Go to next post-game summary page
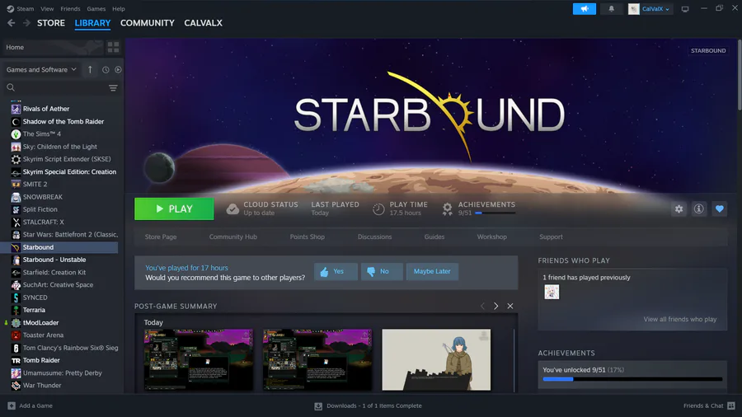 (496, 306)
